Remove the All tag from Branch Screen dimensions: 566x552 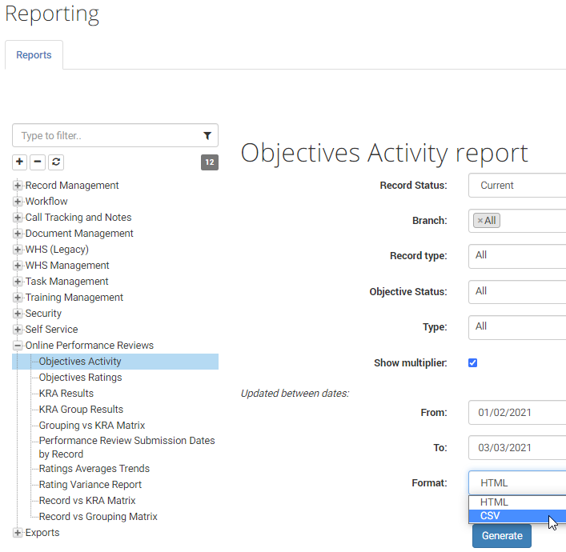tap(480, 221)
